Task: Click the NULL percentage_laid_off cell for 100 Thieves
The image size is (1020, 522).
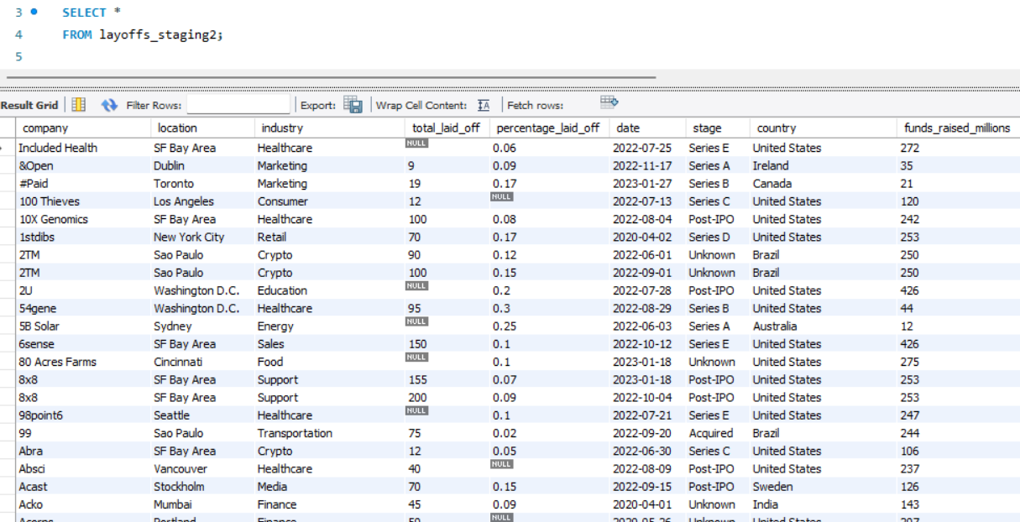Action: pos(550,201)
